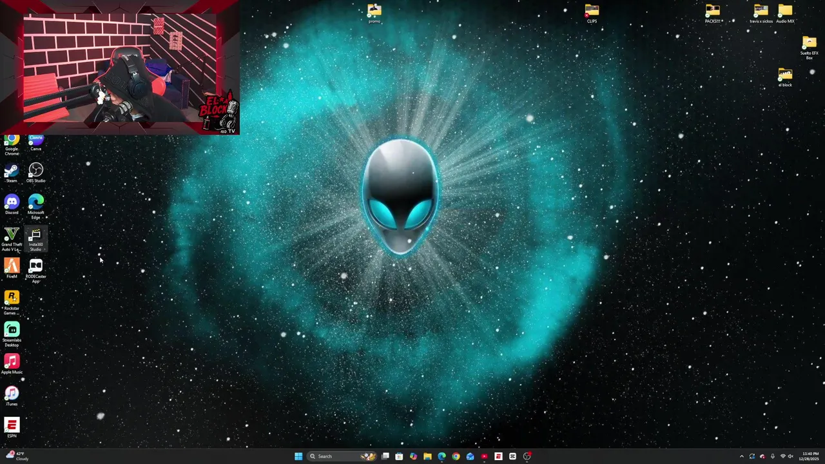This screenshot has height=464, width=825.
Task: Select Rockstar Games launcher desktop icon
Action: coord(12,303)
